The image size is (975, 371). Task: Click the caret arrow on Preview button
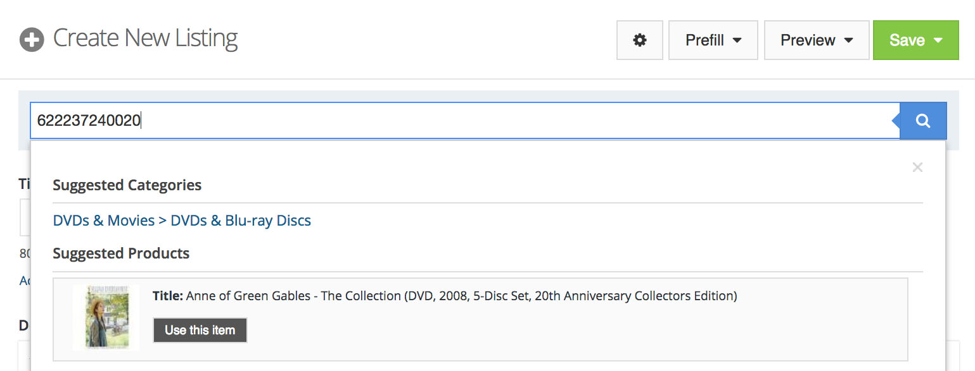click(x=848, y=40)
